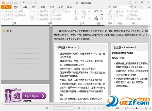Click the ribbon zoom out magnifier
Image resolution: width=152 pixels, height=111 pixels.
(51, 12)
